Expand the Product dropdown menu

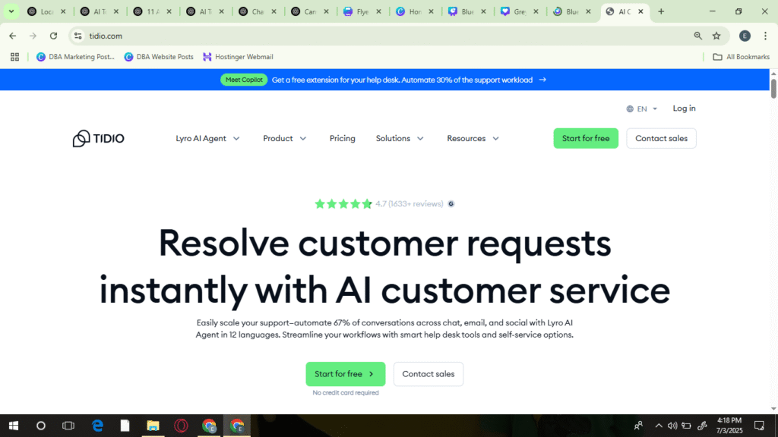coord(284,138)
